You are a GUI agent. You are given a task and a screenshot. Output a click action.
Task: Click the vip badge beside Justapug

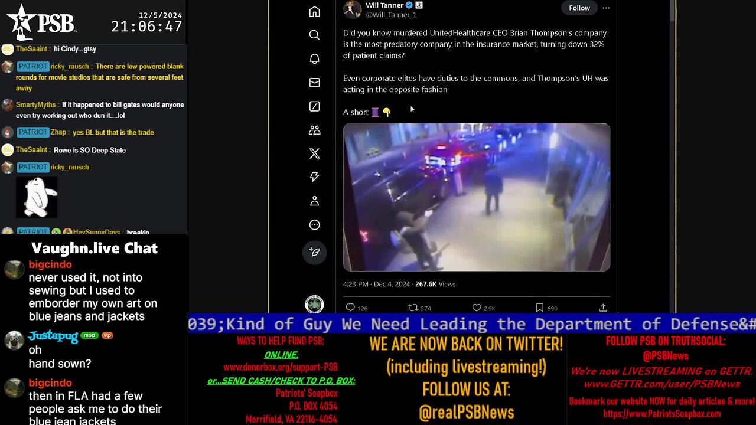(x=107, y=335)
